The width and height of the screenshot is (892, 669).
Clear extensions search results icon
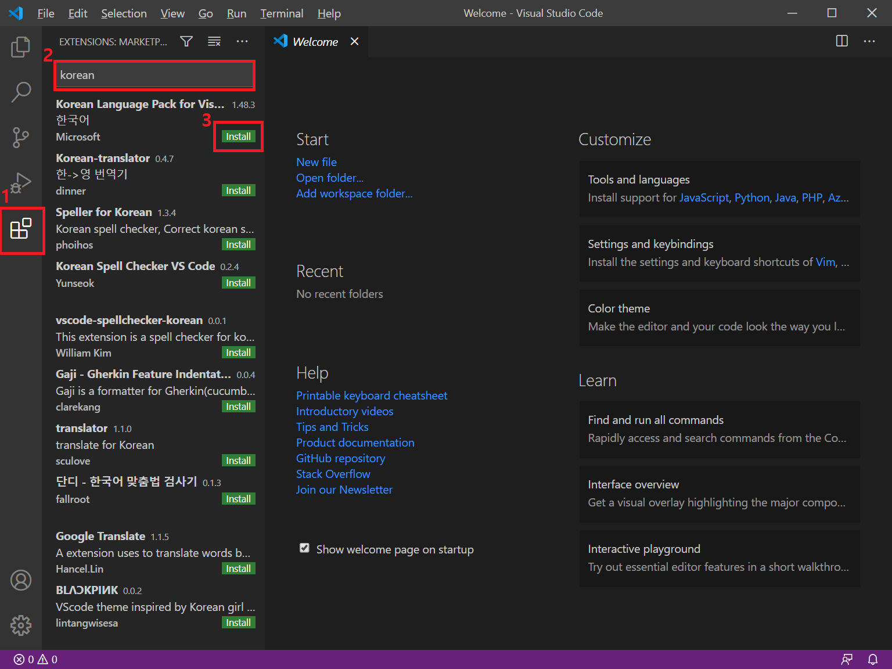(214, 41)
